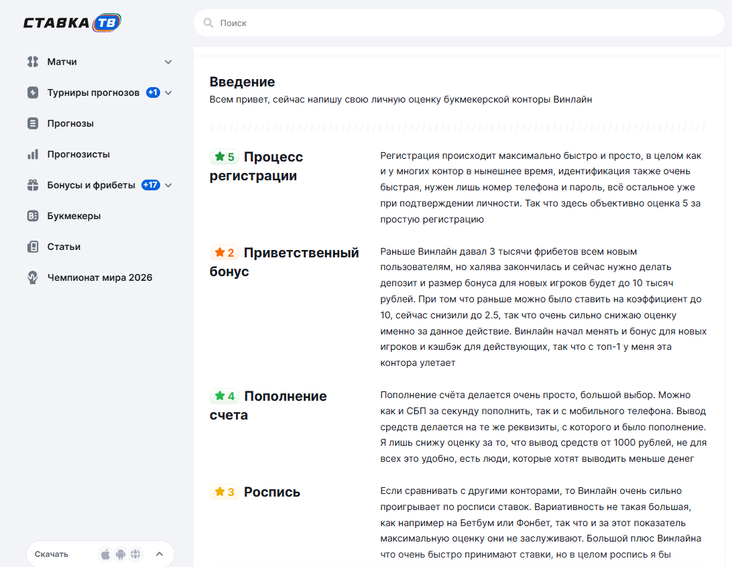Open the Ставка ТВ logo homepage

point(72,22)
